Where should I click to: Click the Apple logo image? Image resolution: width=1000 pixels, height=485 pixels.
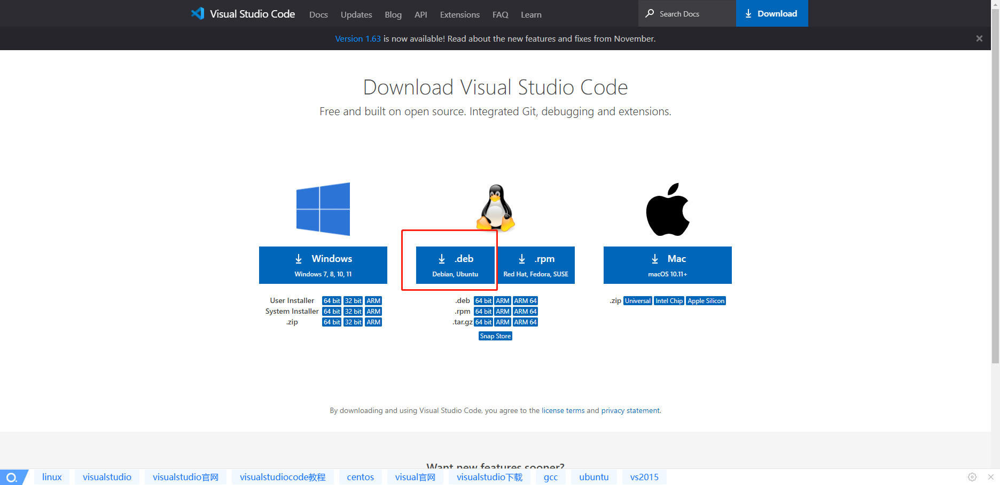pos(668,209)
